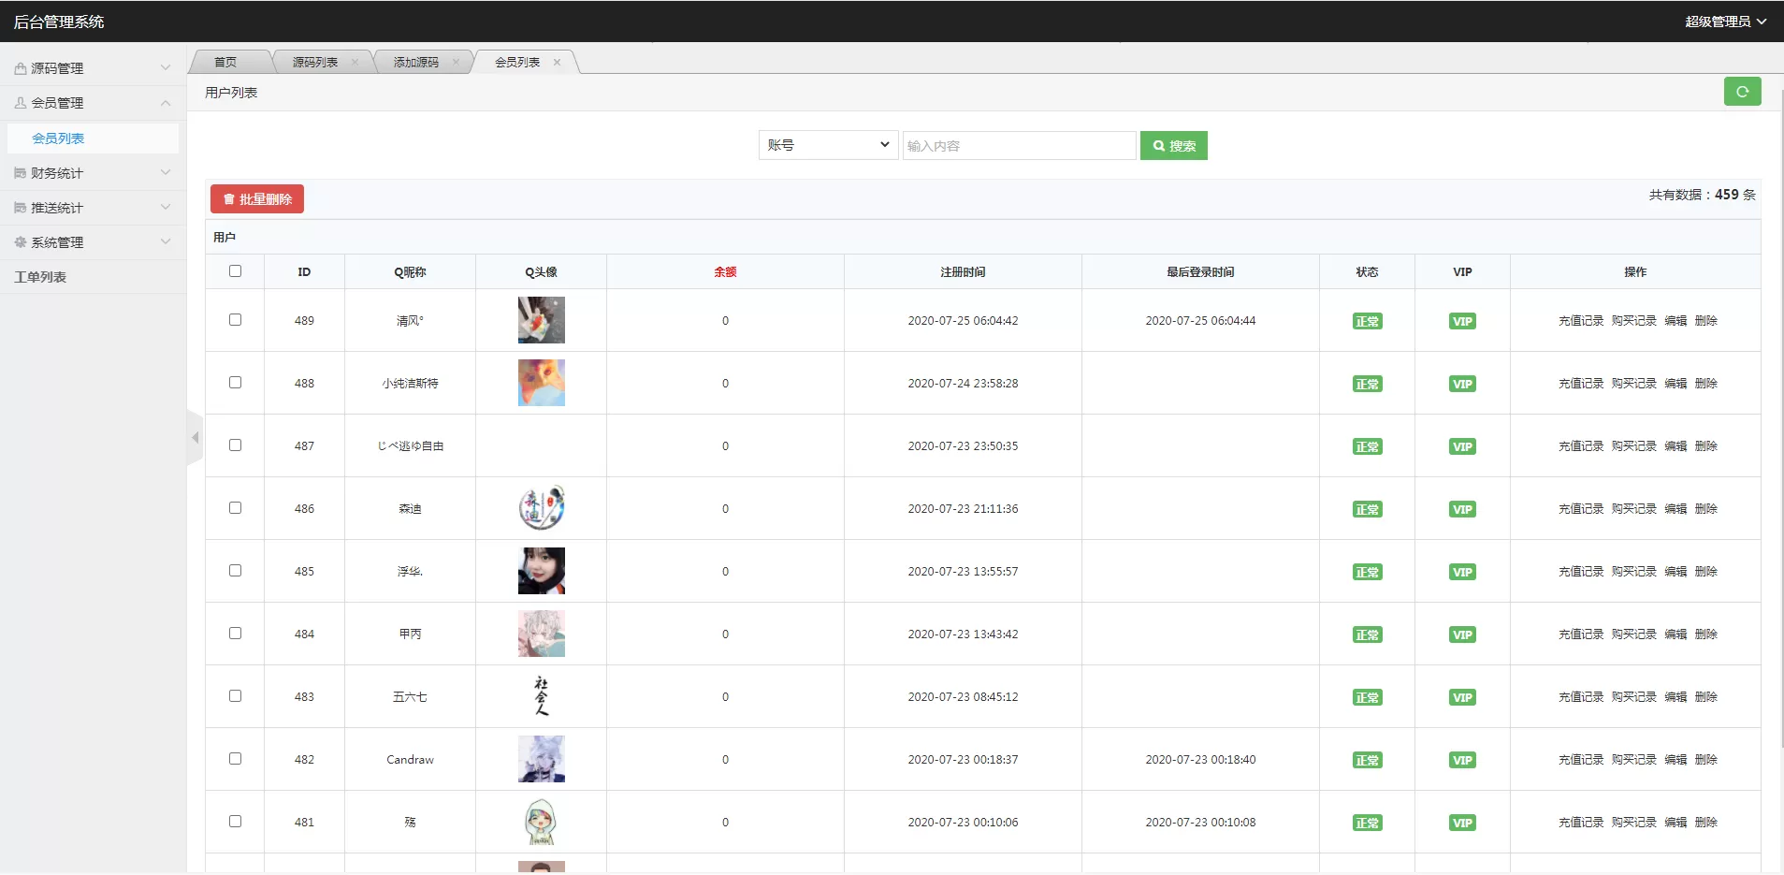Open avatar thumbnail for user 488
Viewport: 1784px width, 875px height.
click(x=542, y=383)
